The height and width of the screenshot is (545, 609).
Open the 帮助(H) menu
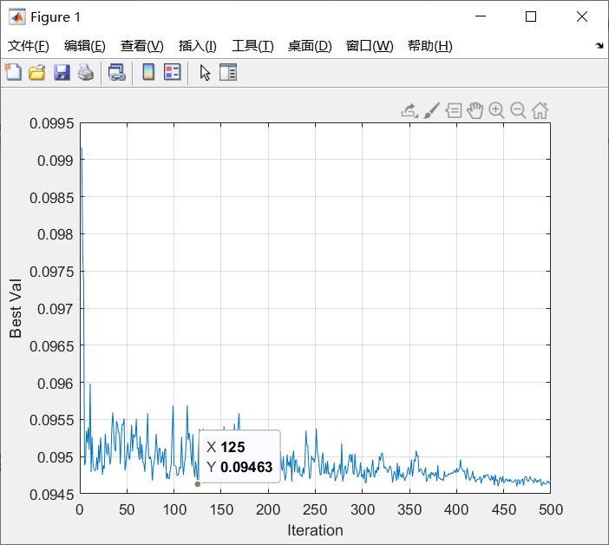tap(430, 46)
